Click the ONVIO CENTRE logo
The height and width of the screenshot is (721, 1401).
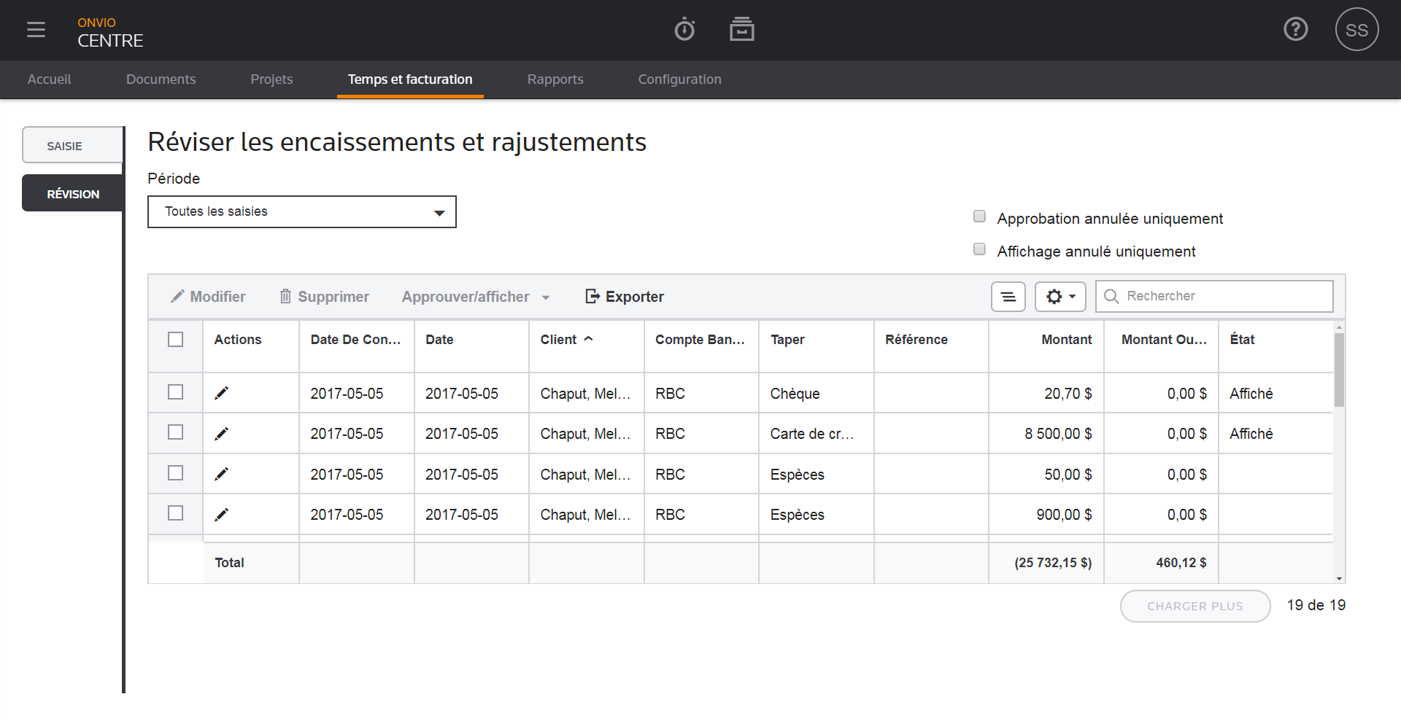click(x=110, y=33)
